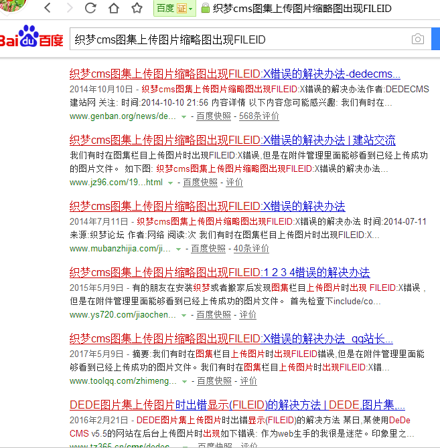Open 百度快照 for the mubanzhijia.com result

tap(208, 249)
